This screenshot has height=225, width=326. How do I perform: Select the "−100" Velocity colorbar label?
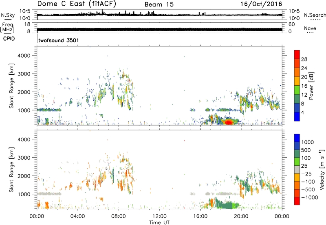[308, 182]
